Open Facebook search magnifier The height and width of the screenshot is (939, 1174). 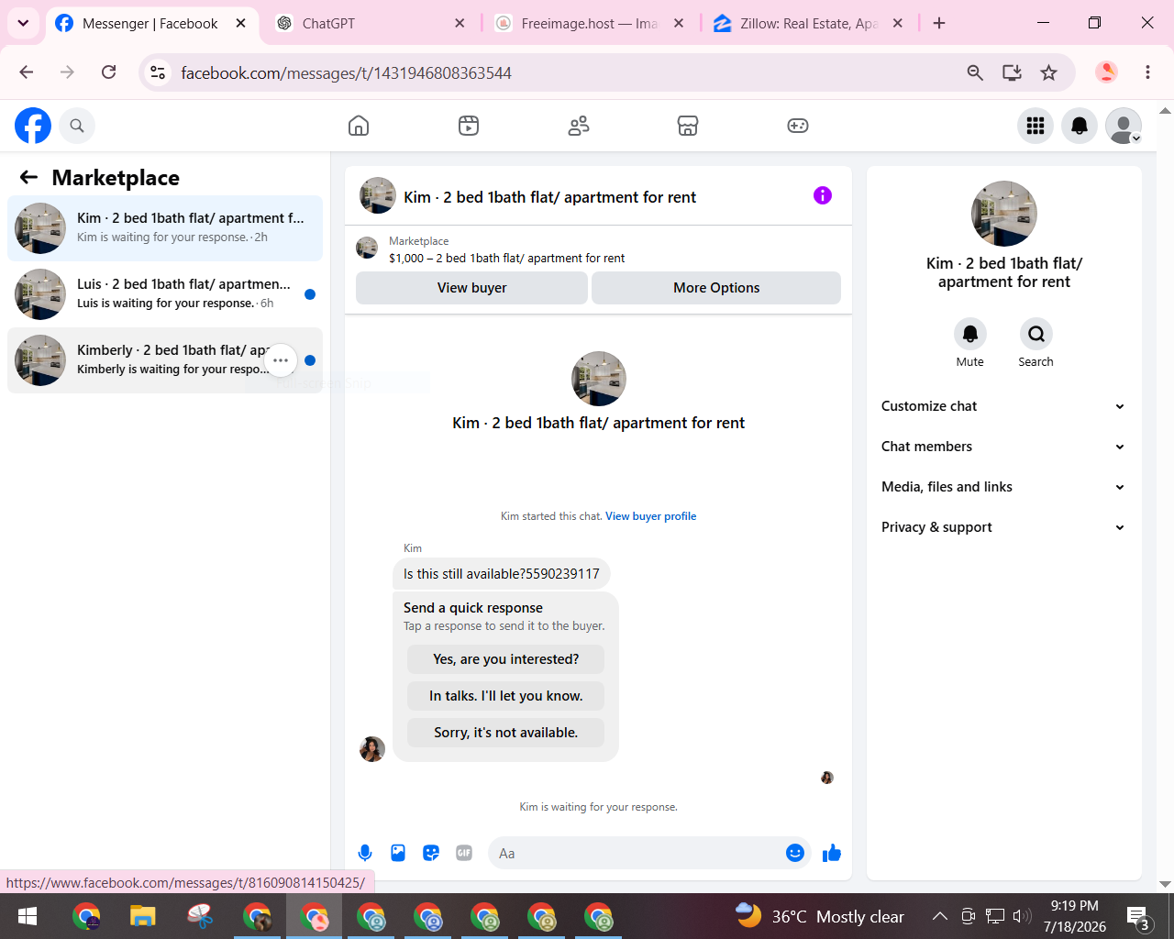coord(77,126)
